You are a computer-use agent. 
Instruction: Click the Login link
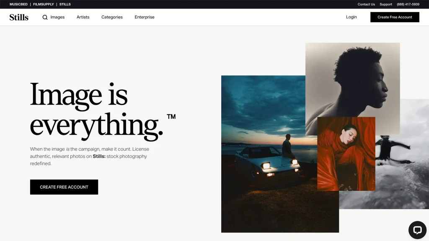pyautogui.click(x=351, y=17)
